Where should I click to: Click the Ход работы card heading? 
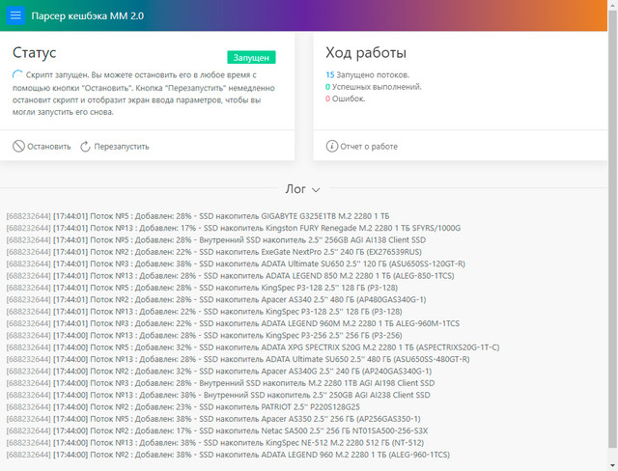tap(366, 52)
